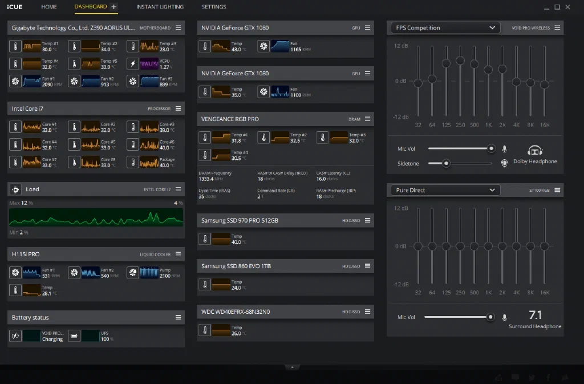This screenshot has width=584, height=384.
Task: Click the motherboard VCPU voltage bolt icon
Action: (x=133, y=64)
